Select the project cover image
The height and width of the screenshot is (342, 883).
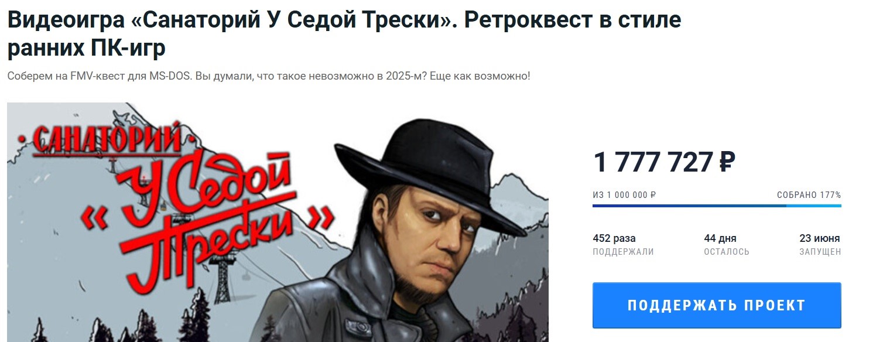(278, 223)
